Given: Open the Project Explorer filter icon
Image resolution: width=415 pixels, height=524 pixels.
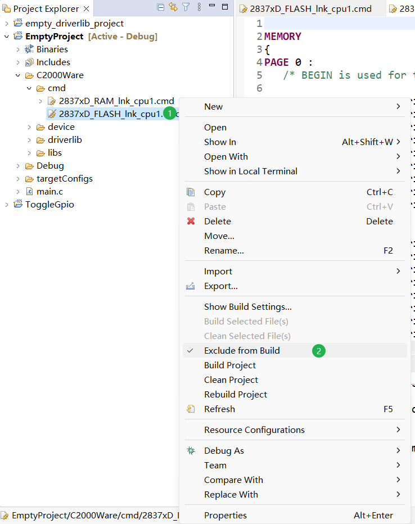Looking at the screenshot, I should (x=186, y=8).
